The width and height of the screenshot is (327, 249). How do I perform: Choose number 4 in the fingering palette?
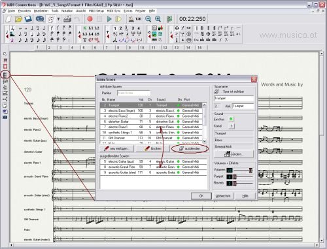click(139, 28)
